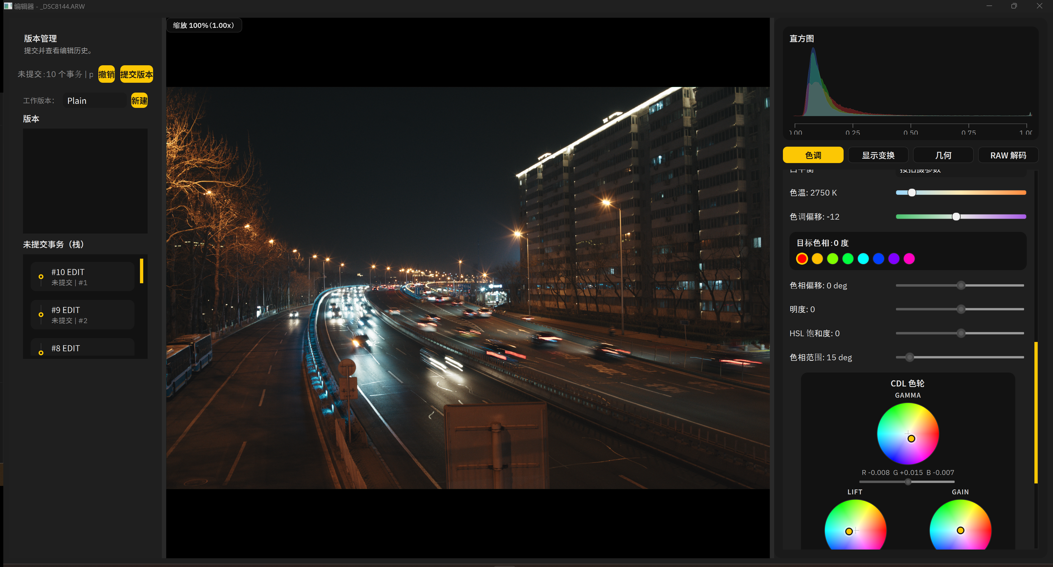This screenshot has height=567, width=1053.
Task: Pick the magenta target hue swatch
Action: tap(909, 259)
